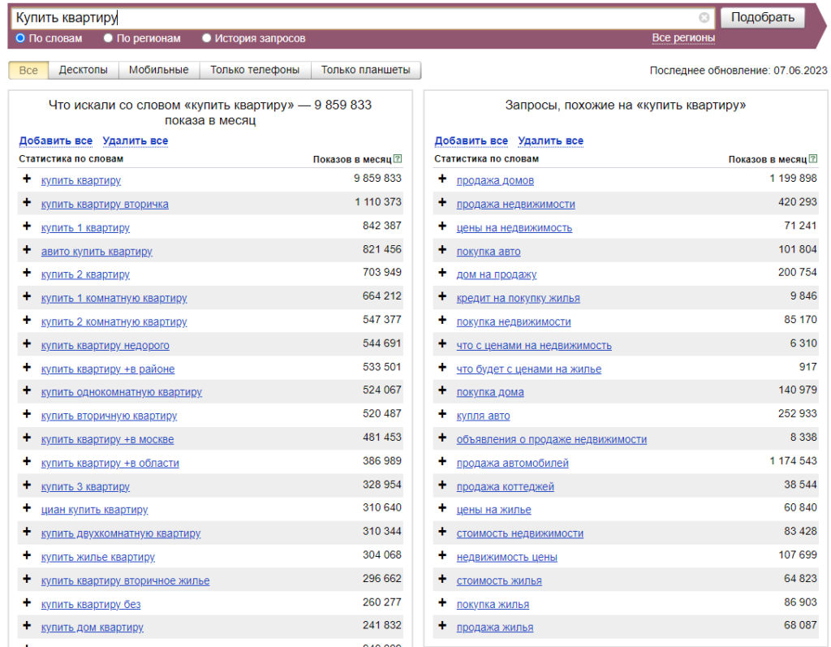The image size is (831, 647).
Task: Click plus icon next to «купить квартиру вторичка»
Action: tap(27, 203)
